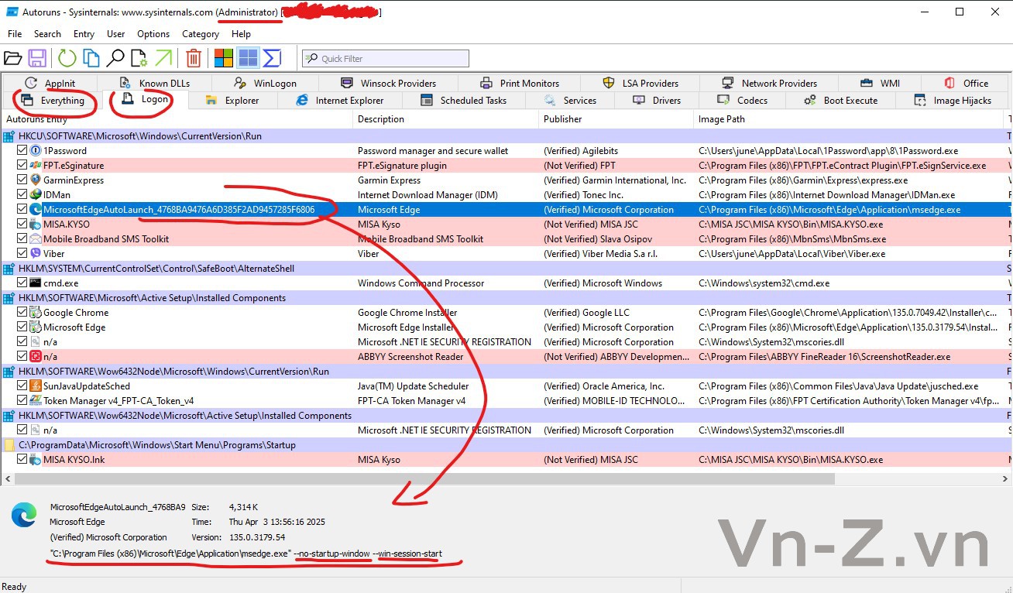Switch to the Known DLLs tab
The height and width of the screenshot is (593, 1013).
tap(155, 83)
